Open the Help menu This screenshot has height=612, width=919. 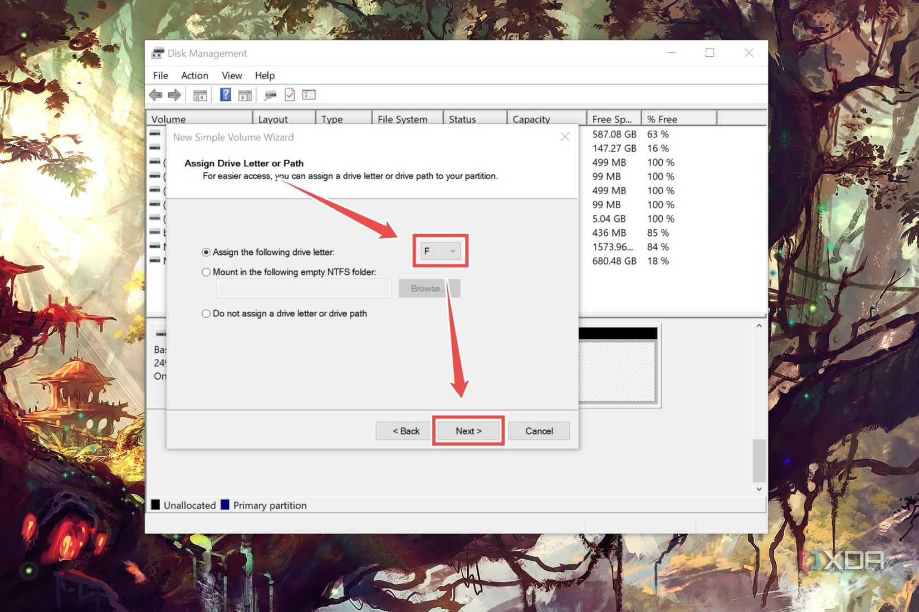click(x=265, y=75)
